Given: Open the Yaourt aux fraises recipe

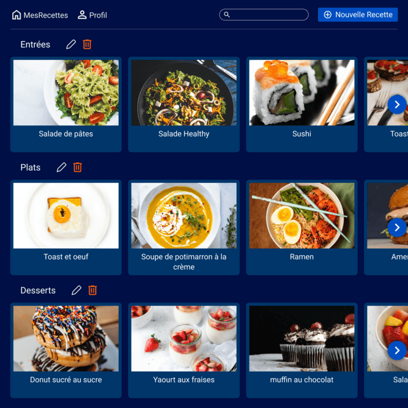Looking at the screenshot, I should click(184, 351).
